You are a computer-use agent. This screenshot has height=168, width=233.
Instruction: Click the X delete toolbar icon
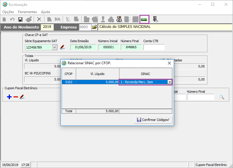click(39, 19)
